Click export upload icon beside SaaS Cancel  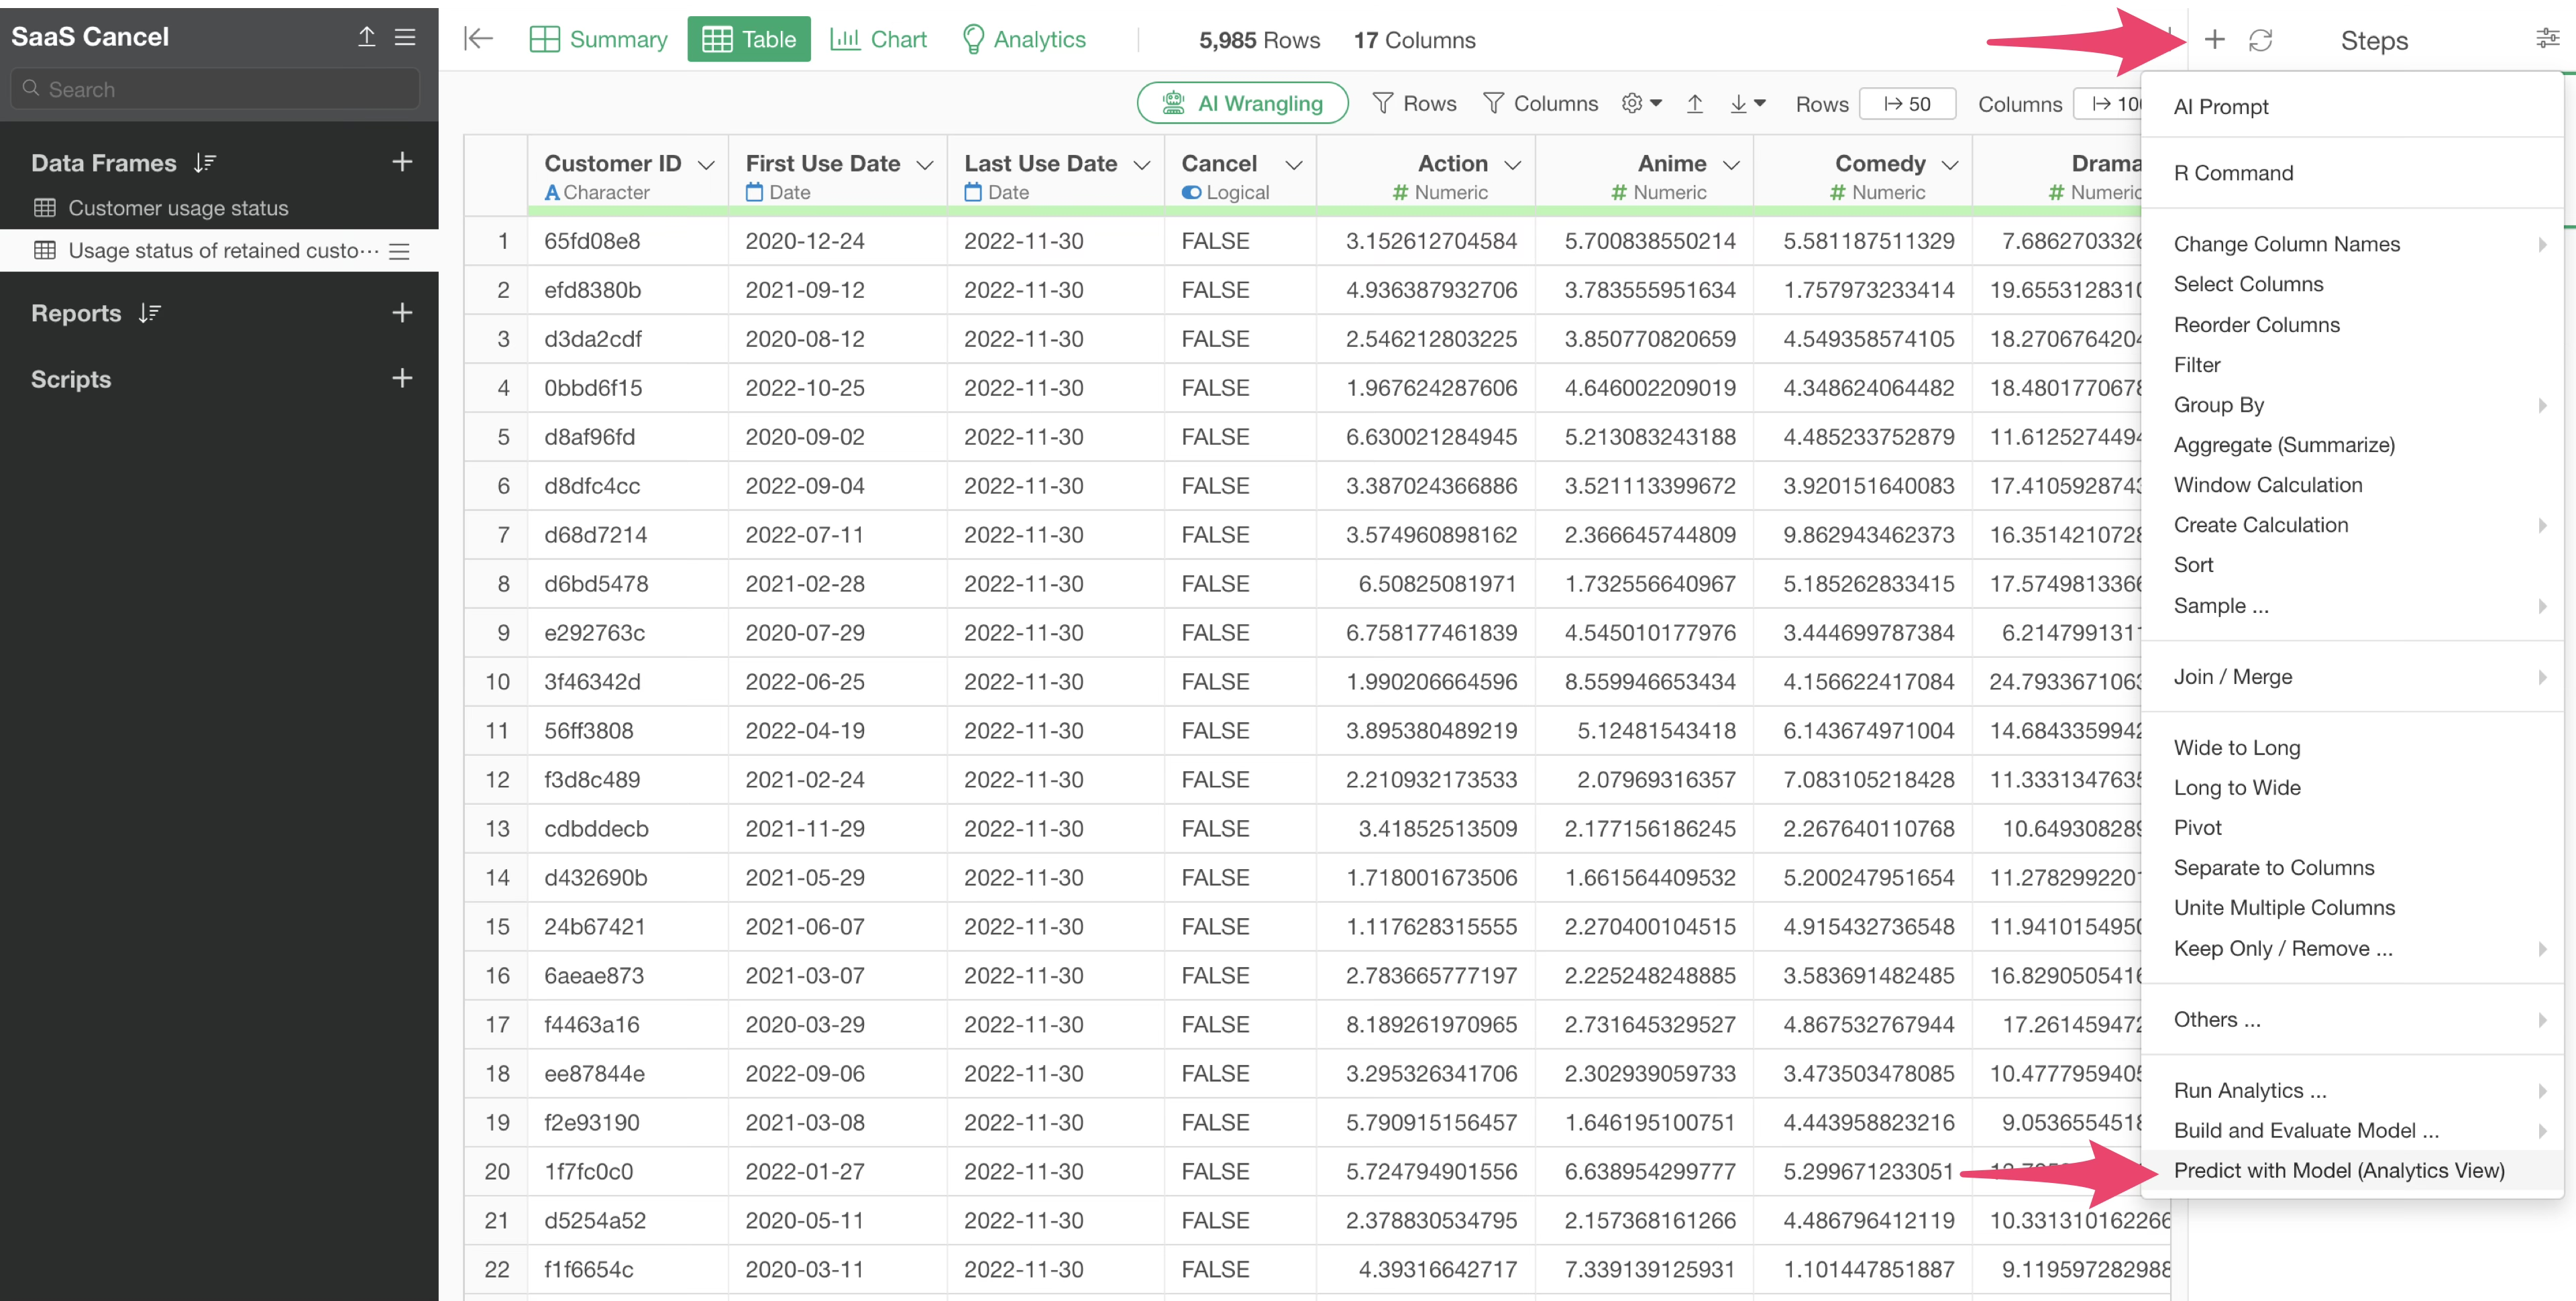tap(366, 37)
